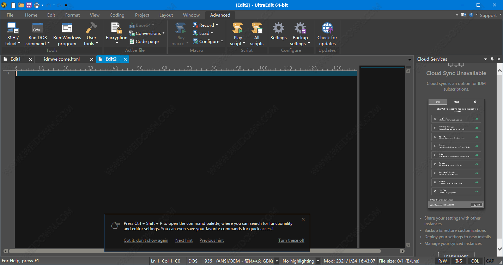This screenshot has height=265, width=503.
Task: Collapse the ribbon with the up chevron
Action: [456, 15]
